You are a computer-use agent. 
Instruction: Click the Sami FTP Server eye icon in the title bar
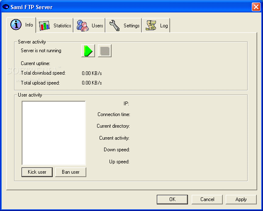pyautogui.click(x=6, y=7)
